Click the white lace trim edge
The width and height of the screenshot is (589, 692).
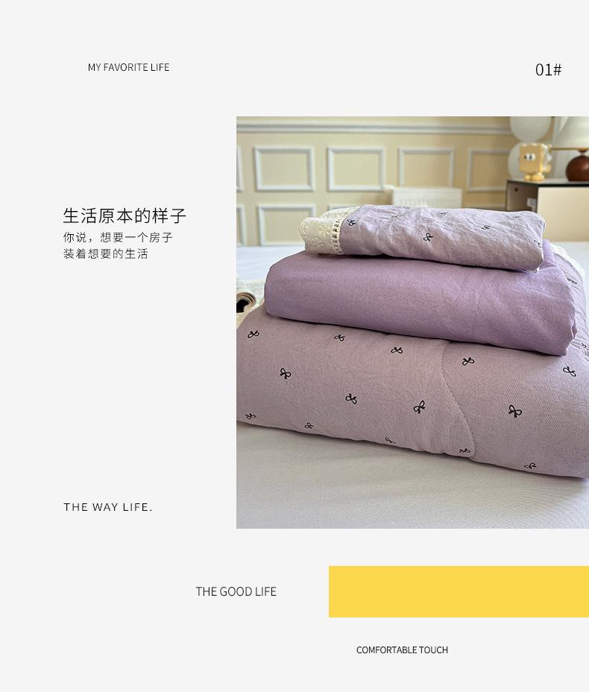tap(321, 232)
